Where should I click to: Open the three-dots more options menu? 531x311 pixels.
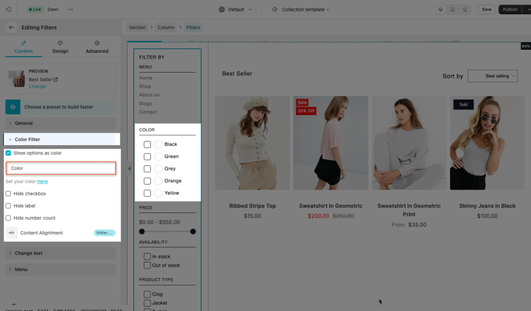pyautogui.click(x=70, y=9)
